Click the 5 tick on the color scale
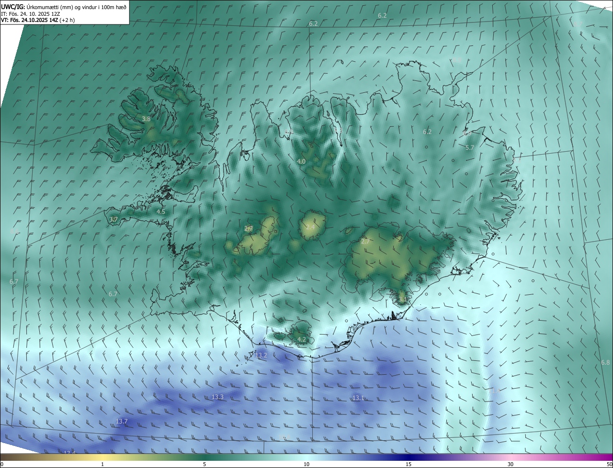This screenshot has width=613, height=468. [204, 464]
